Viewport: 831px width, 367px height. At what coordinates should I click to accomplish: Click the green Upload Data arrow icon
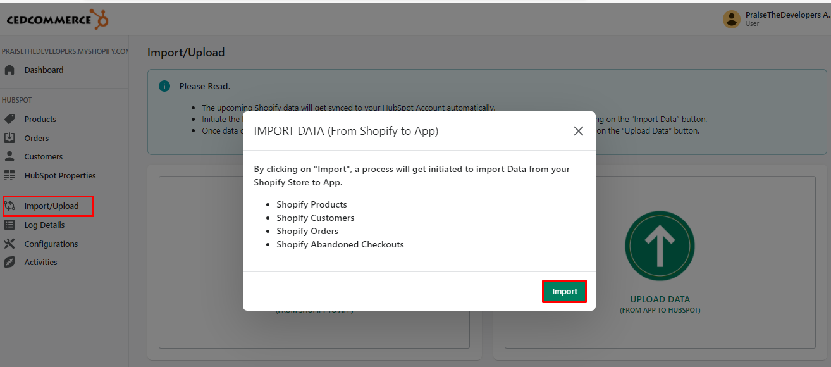pos(660,246)
